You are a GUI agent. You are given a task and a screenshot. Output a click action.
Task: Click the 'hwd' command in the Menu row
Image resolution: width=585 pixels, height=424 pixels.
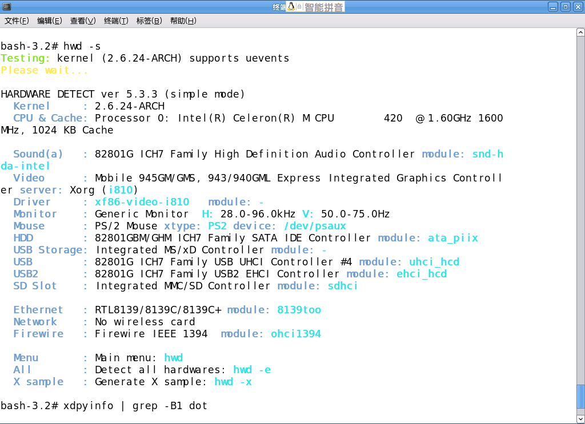(174, 358)
